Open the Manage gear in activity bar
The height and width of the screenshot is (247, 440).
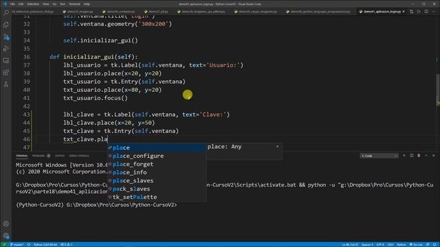tap(6, 236)
